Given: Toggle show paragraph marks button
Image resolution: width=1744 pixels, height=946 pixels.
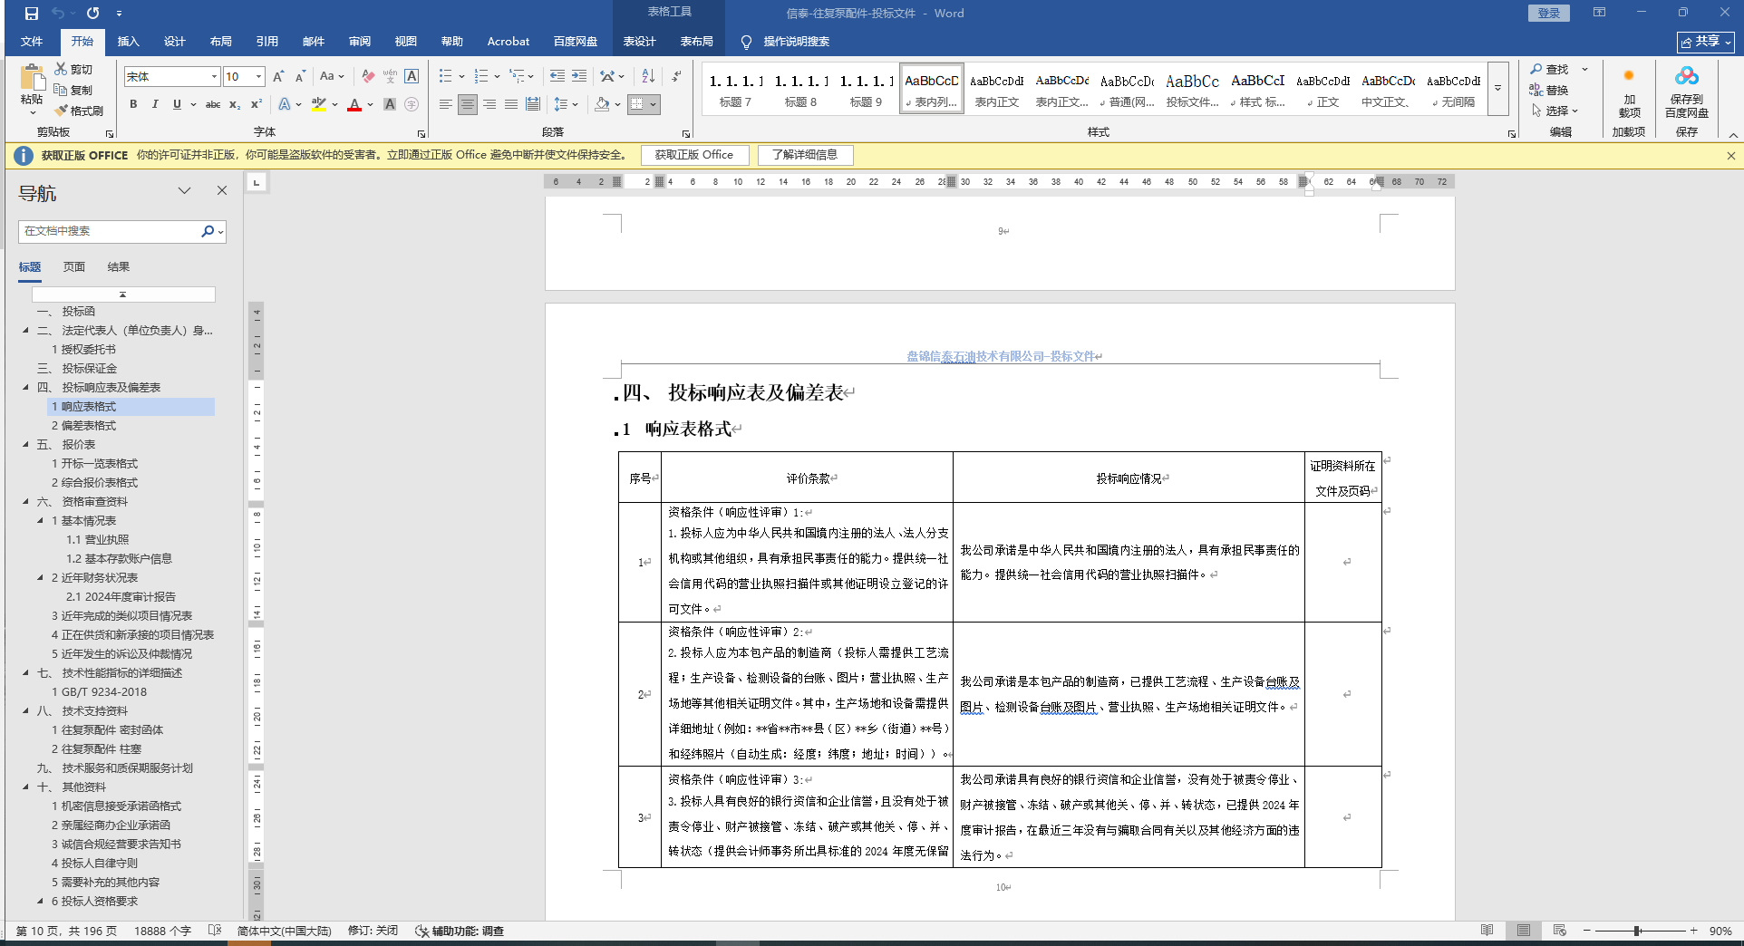Looking at the screenshot, I should click(676, 76).
